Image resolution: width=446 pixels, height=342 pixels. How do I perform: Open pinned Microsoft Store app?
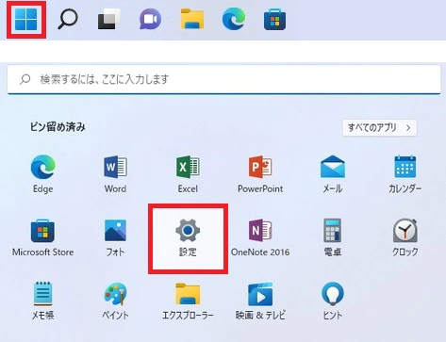[43, 237]
